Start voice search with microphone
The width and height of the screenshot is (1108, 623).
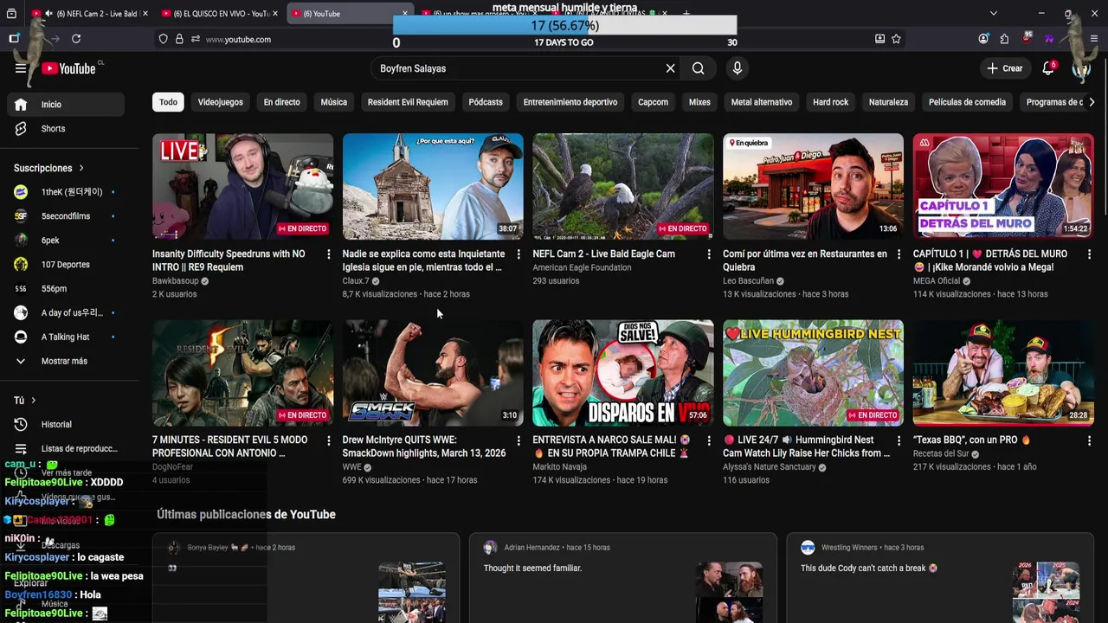coord(738,68)
